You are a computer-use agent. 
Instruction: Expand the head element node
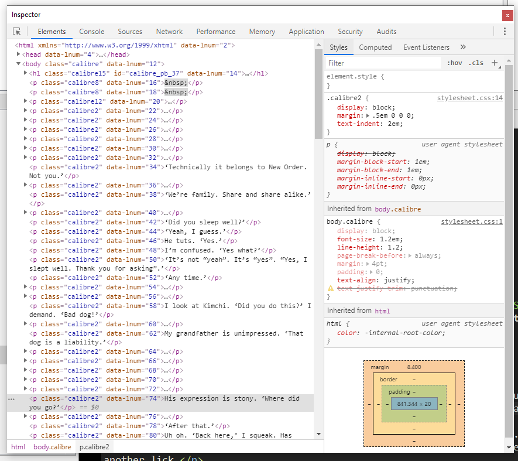[x=18, y=54]
